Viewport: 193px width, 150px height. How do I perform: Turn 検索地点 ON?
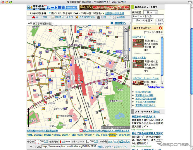point(63,142)
